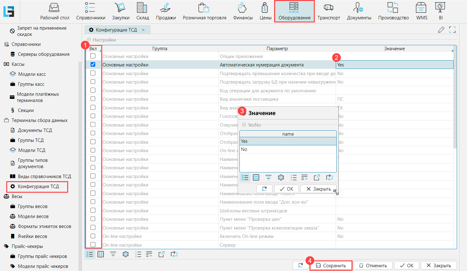
Task: Uncheck Автоматическая нумерация документа checkbox
Action: tap(93, 65)
